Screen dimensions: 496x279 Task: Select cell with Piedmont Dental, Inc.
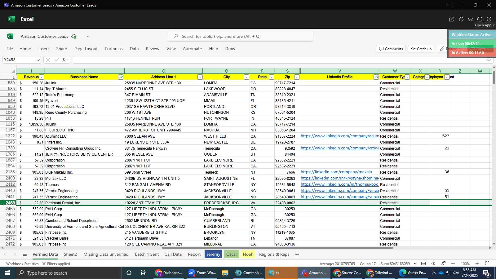click(x=84, y=203)
